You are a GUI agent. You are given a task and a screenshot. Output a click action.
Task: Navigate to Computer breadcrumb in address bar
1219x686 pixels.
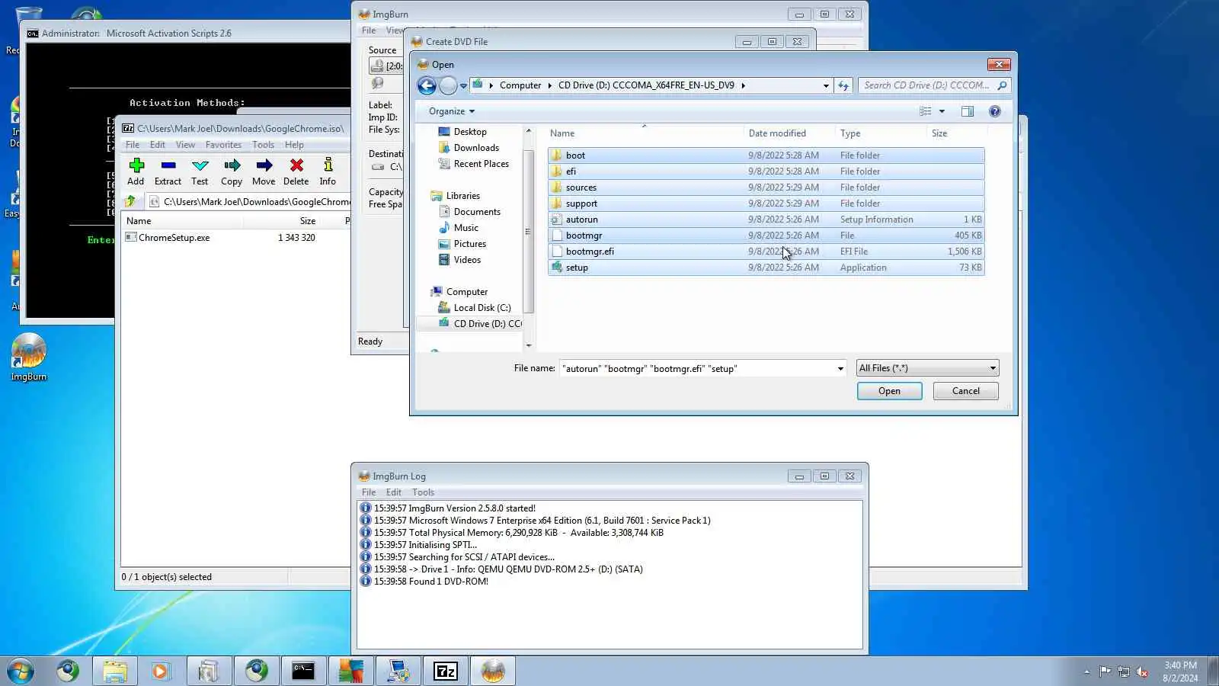[x=520, y=85]
